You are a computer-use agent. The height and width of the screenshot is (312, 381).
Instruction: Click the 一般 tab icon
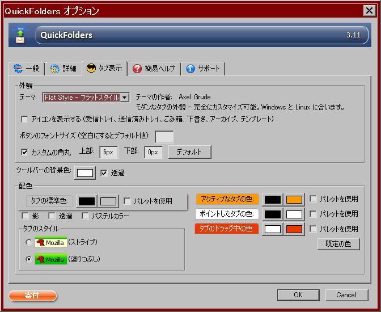18,69
